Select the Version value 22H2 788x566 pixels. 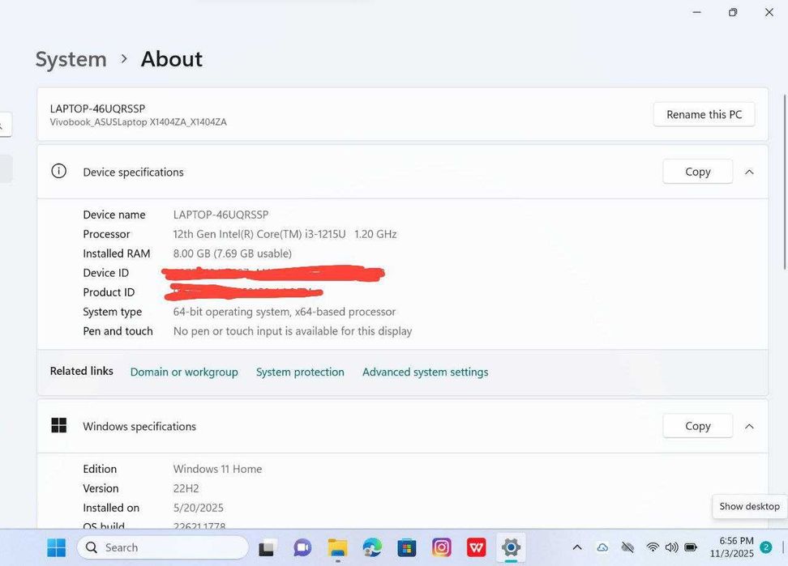click(186, 488)
